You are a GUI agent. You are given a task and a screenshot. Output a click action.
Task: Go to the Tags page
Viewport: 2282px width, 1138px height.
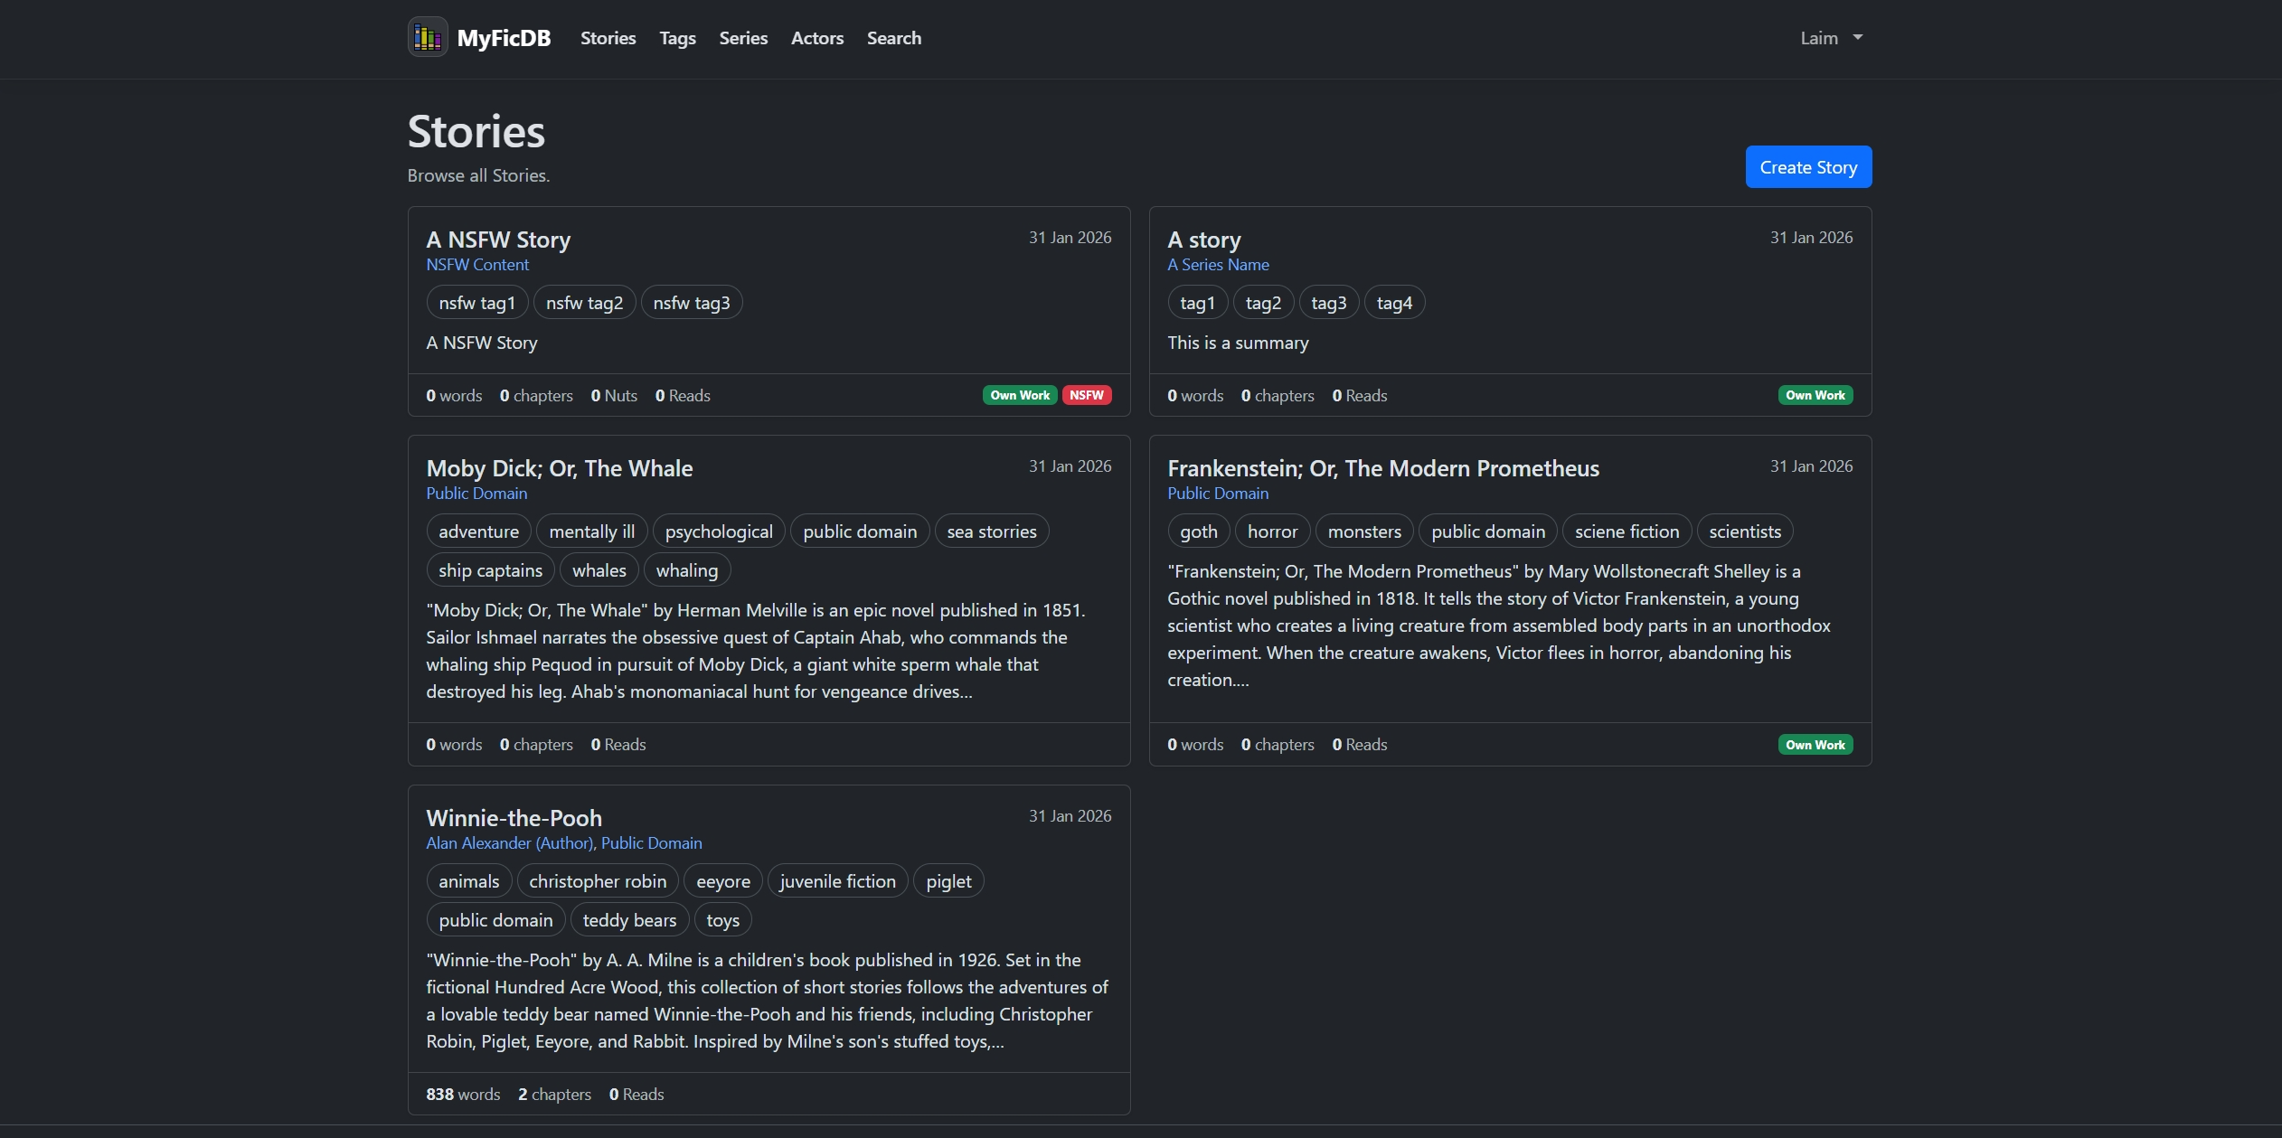click(x=677, y=38)
